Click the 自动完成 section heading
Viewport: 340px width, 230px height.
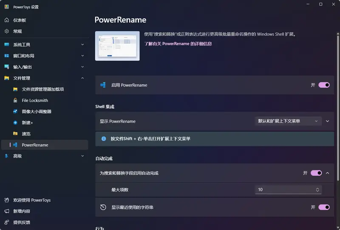104,159
